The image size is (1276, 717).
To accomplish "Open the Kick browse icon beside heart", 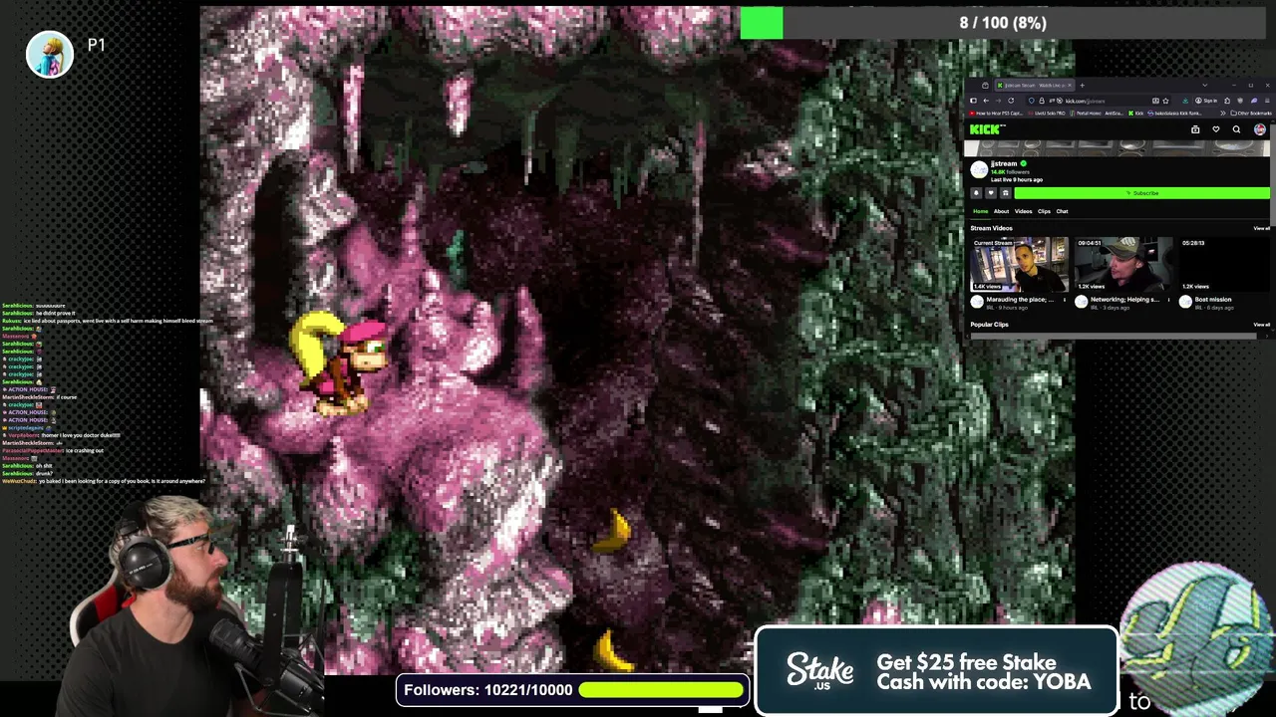I will coord(1195,129).
